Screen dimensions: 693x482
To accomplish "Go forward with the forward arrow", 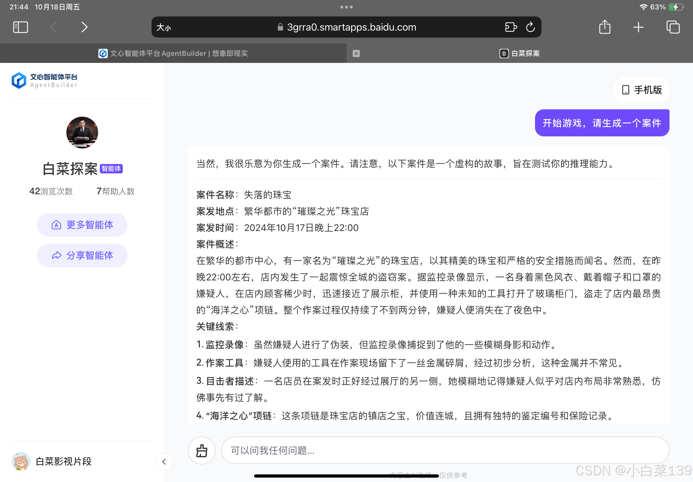I will click(84, 27).
